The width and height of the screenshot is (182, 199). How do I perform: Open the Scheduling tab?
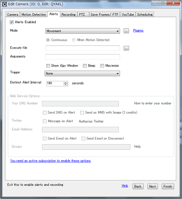pos(145,15)
